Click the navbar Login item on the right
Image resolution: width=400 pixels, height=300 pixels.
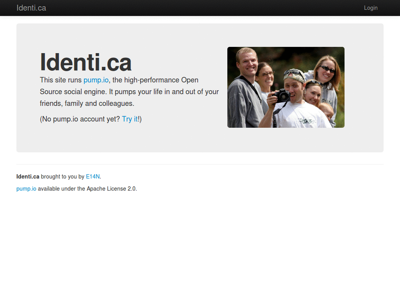371,8
